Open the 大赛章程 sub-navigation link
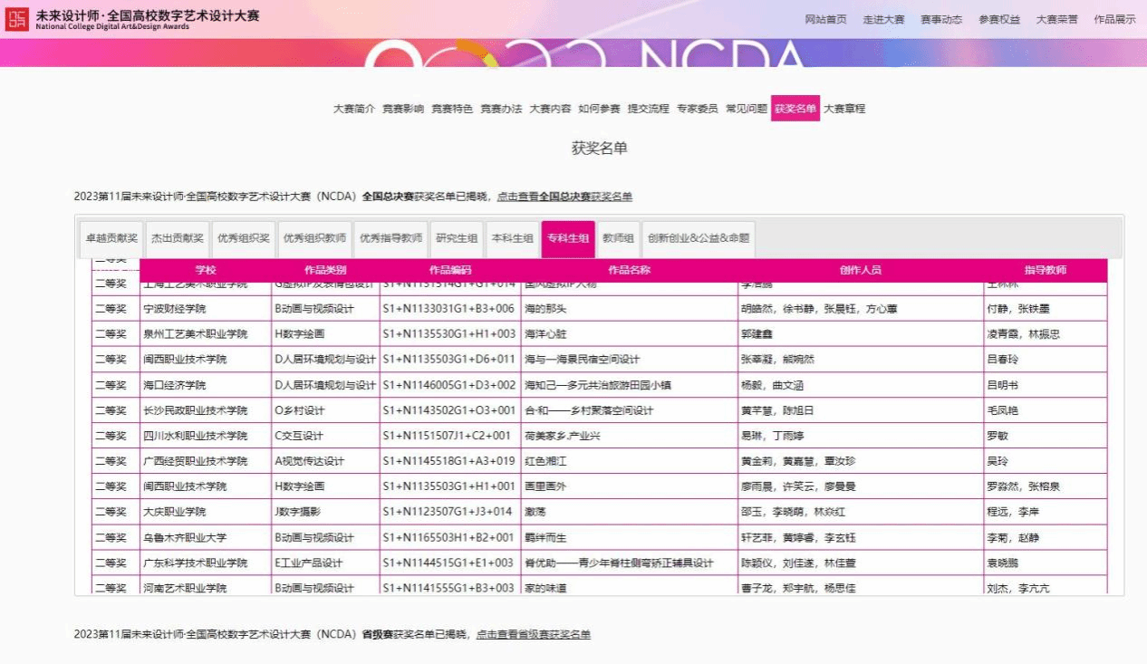 click(843, 109)
